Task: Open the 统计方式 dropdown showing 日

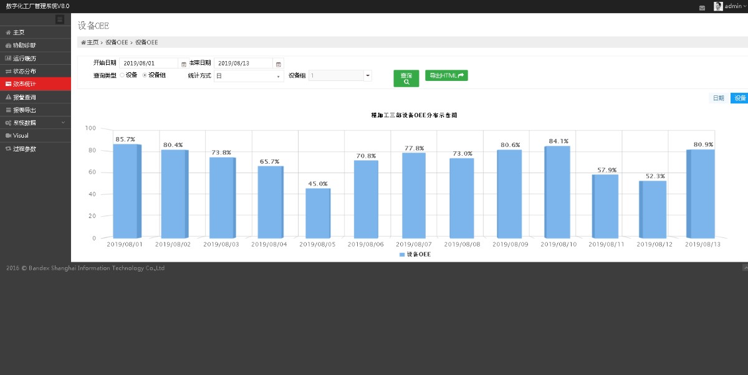Action: coord(249,76)
